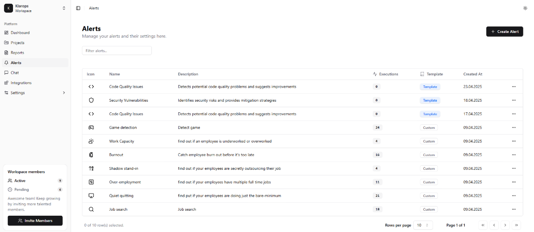
Task: Click the Burnout row icon
Action: 91,155
